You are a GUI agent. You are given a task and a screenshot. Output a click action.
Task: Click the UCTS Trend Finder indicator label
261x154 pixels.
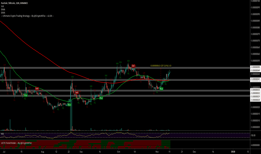tap(16, 143)
